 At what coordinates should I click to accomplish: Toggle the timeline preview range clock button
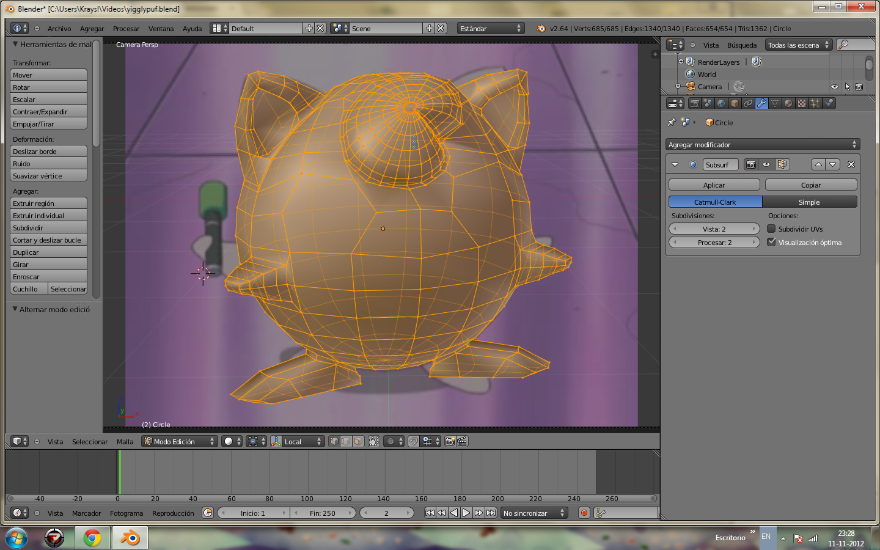(208, 513)
